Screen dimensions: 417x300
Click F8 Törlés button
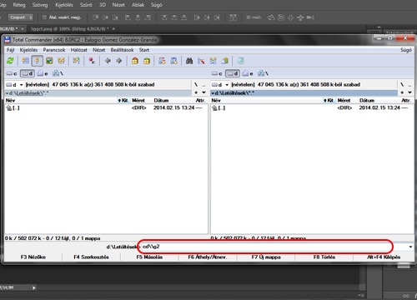tap(324, 257)
